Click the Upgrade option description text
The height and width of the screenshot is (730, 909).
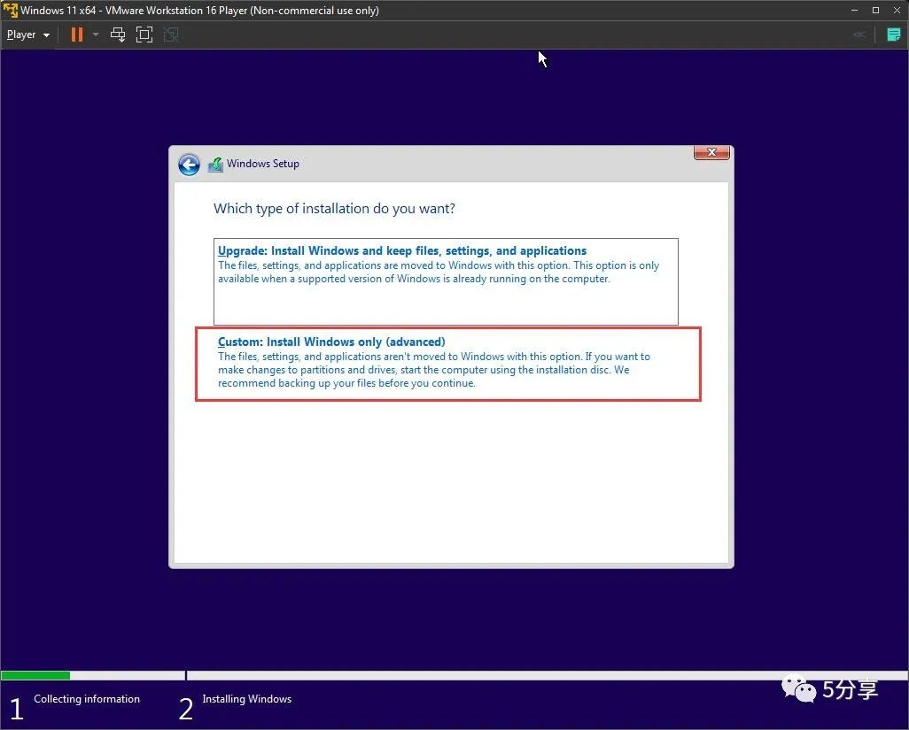click(439, 272)
